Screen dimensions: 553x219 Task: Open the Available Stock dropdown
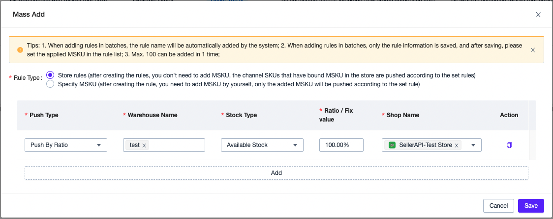(262, 145)
